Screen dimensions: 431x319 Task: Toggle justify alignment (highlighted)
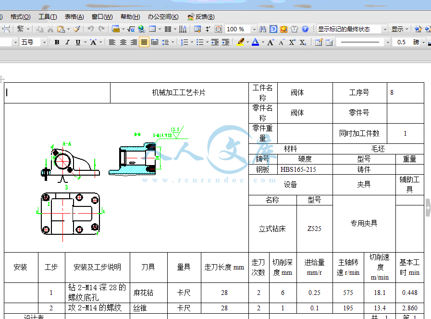pos(144,42)
